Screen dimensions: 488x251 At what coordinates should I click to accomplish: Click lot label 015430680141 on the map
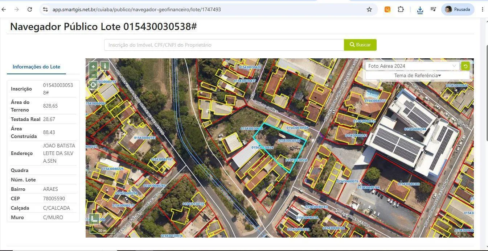point(356,135)
